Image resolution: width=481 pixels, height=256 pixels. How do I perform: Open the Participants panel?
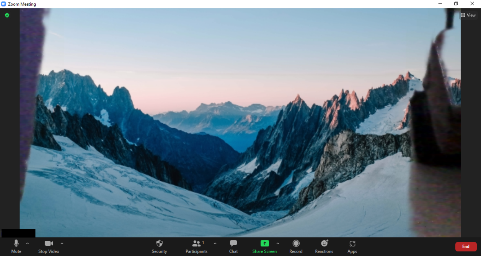196,246
